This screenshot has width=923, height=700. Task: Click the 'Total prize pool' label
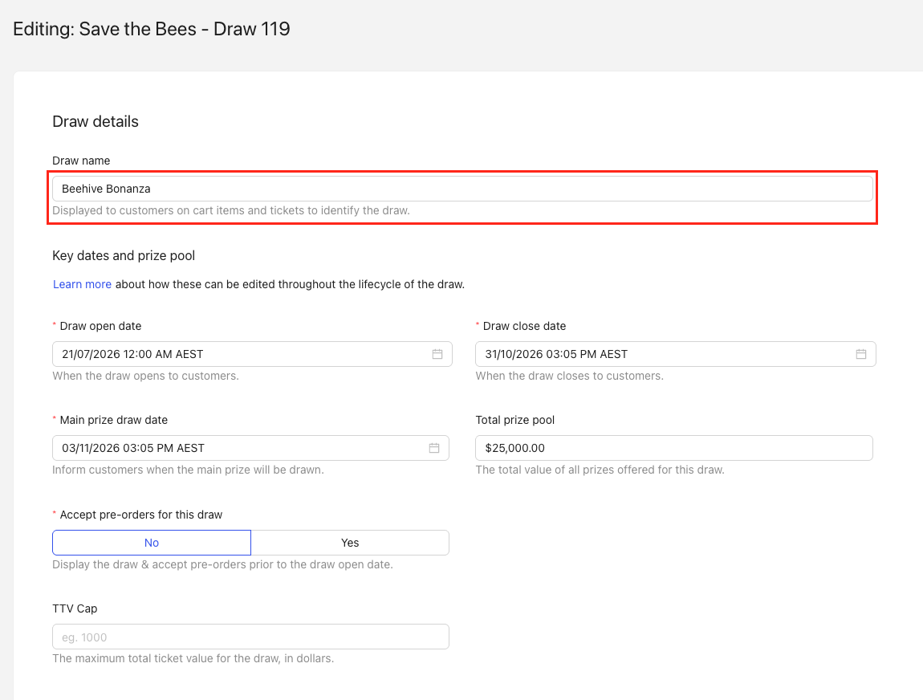(x=515, y=421)
